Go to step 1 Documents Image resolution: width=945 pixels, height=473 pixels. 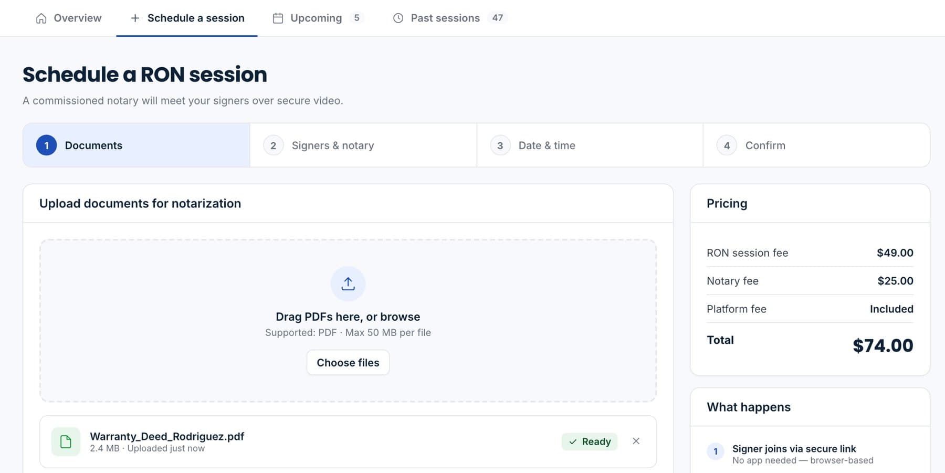136,145
